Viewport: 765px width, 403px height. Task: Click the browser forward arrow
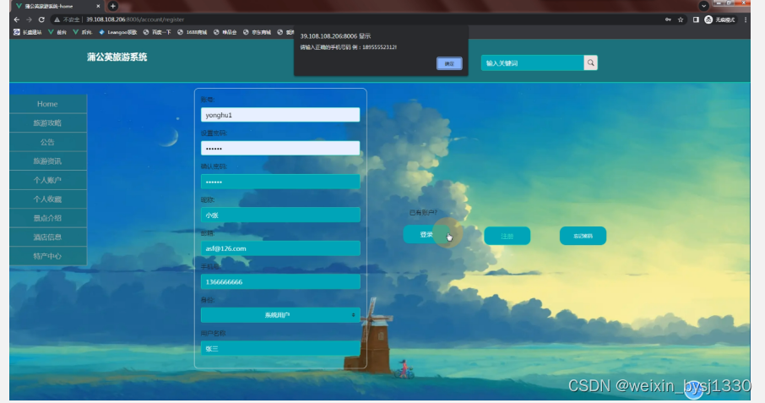point(29,19)
